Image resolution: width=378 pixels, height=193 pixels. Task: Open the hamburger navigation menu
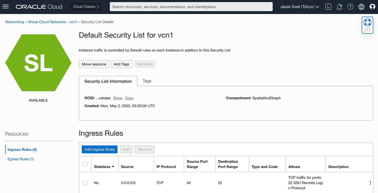click(5, 6)
